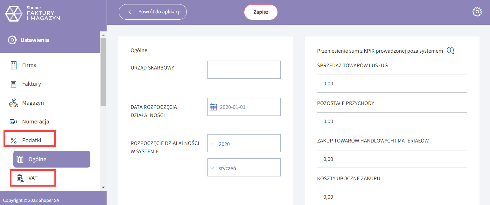Click sidebar scrollbar down arrow

pos(103,187)
